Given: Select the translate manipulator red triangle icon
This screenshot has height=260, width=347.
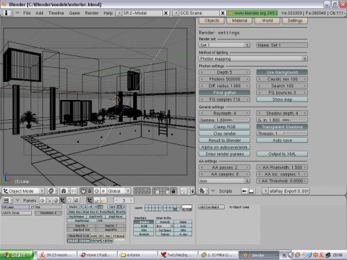Looking at the screenshot, I should 90,191.
